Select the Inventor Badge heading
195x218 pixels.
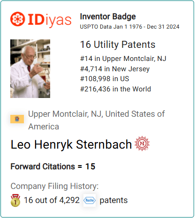(x=108, y=16)
